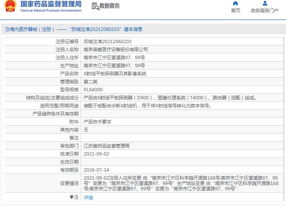Click management class value 第二类
This screenshot has width=286, height=206.
[90, 82]
